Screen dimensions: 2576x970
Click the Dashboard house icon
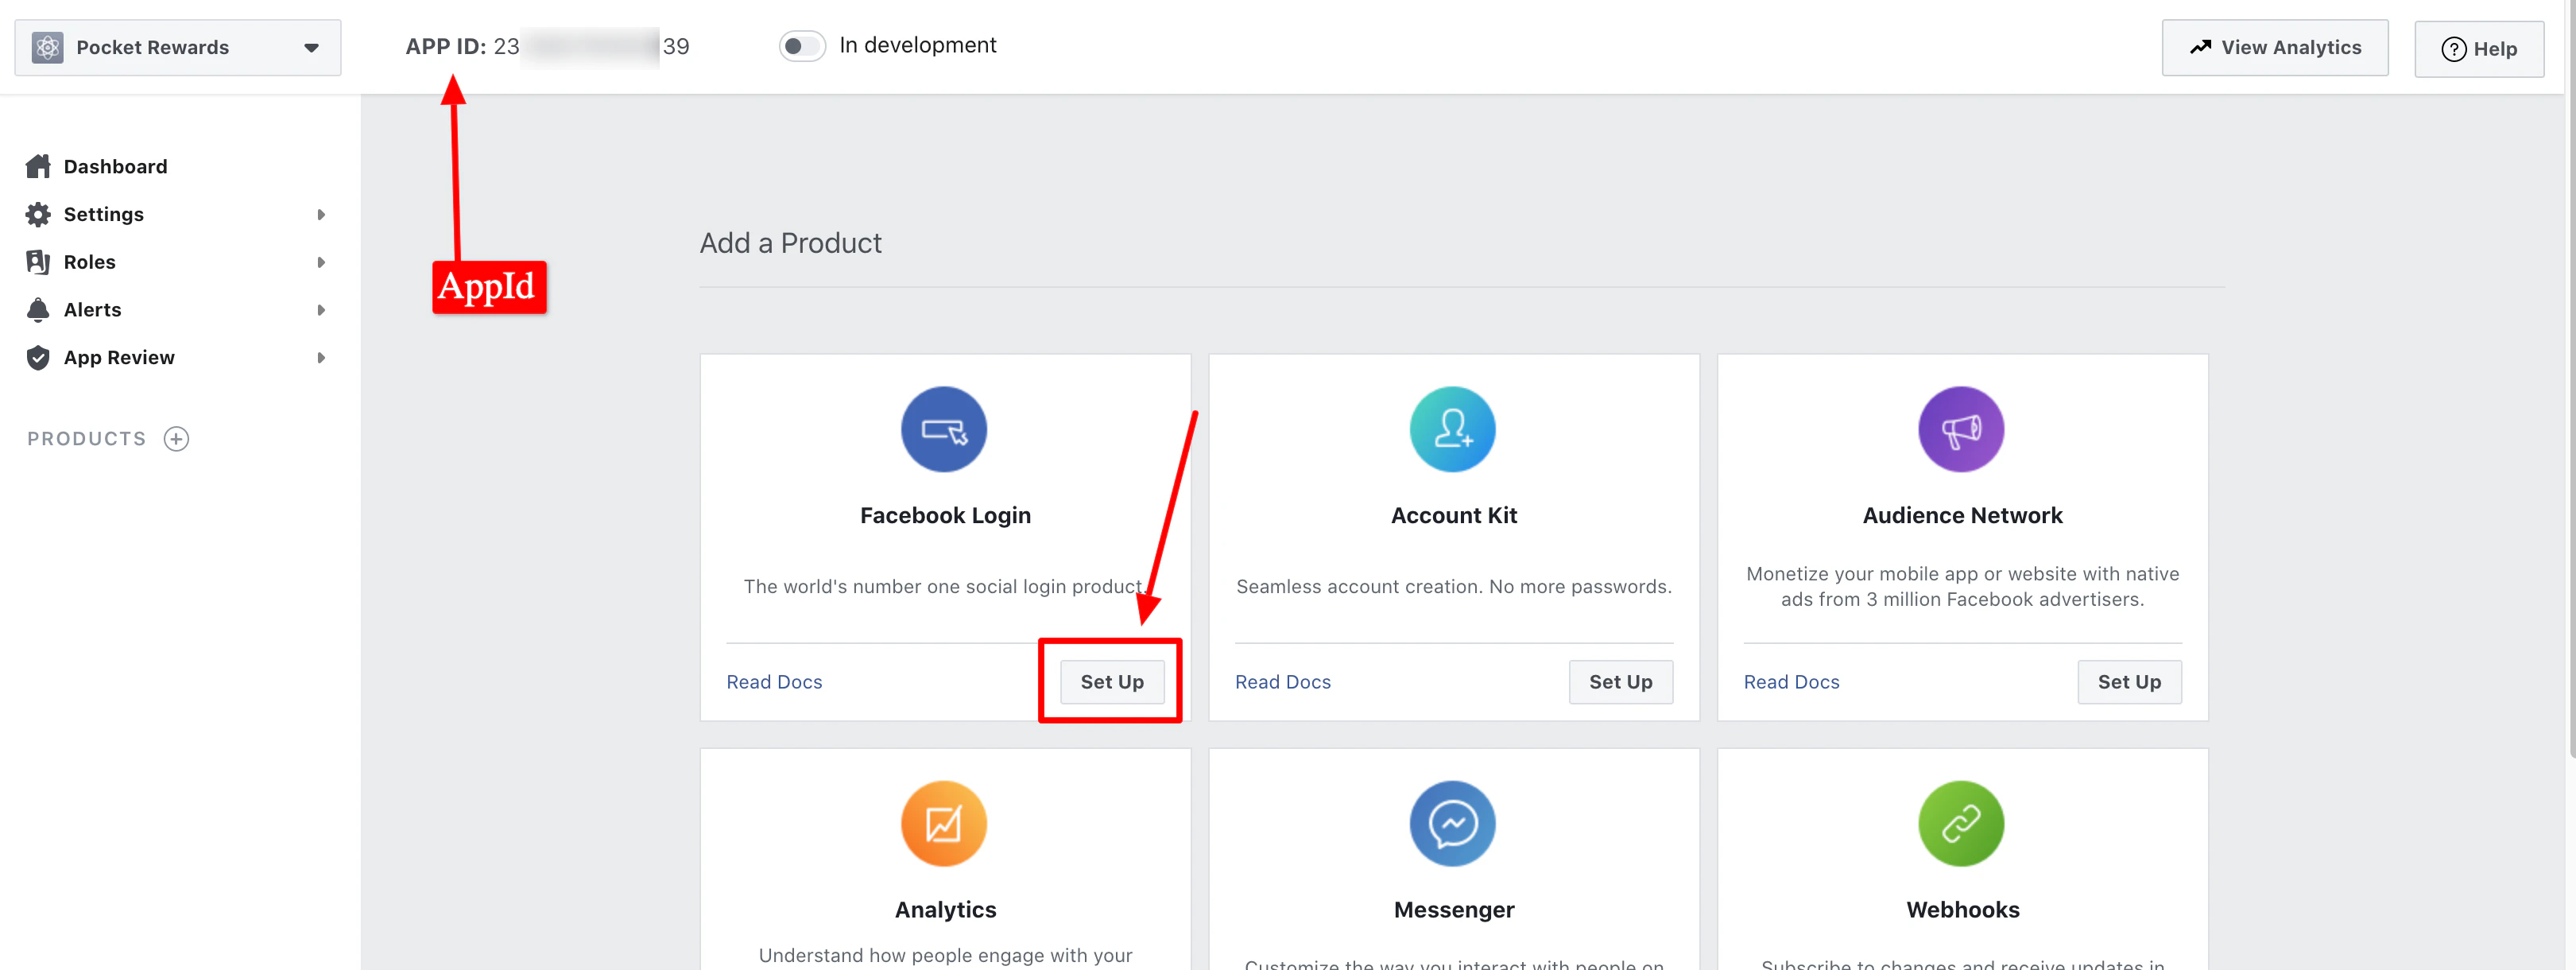pyautogui.click(x=38, y=166)
